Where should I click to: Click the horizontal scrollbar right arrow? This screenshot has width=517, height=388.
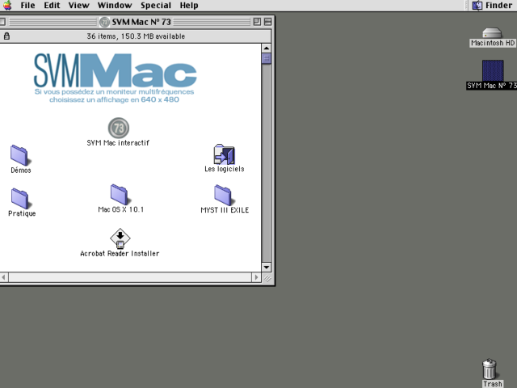click(x=256, y=277)
